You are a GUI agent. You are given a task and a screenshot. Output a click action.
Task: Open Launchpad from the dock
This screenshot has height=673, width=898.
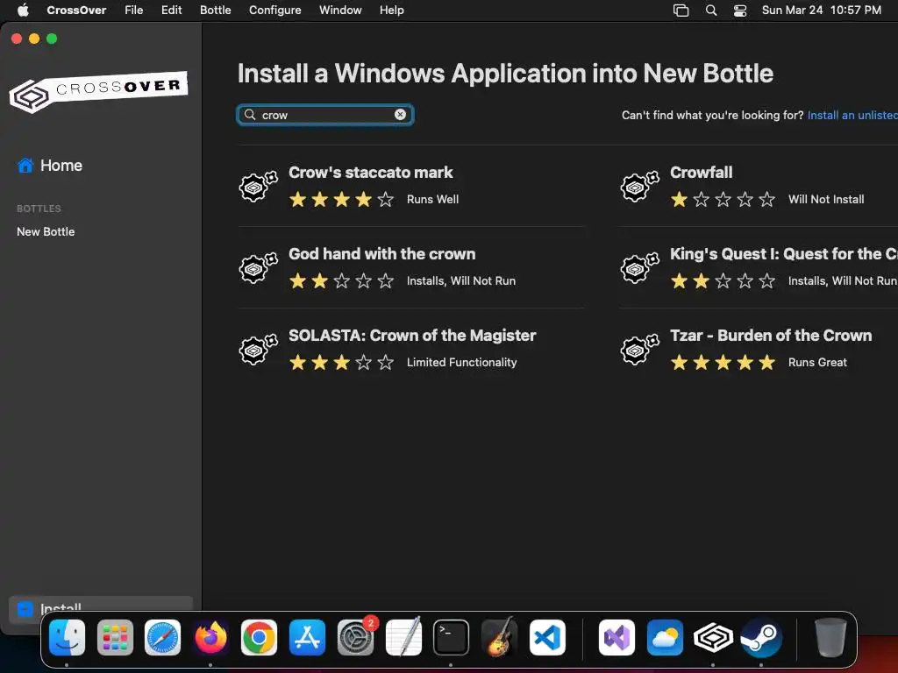pos(115,637)
